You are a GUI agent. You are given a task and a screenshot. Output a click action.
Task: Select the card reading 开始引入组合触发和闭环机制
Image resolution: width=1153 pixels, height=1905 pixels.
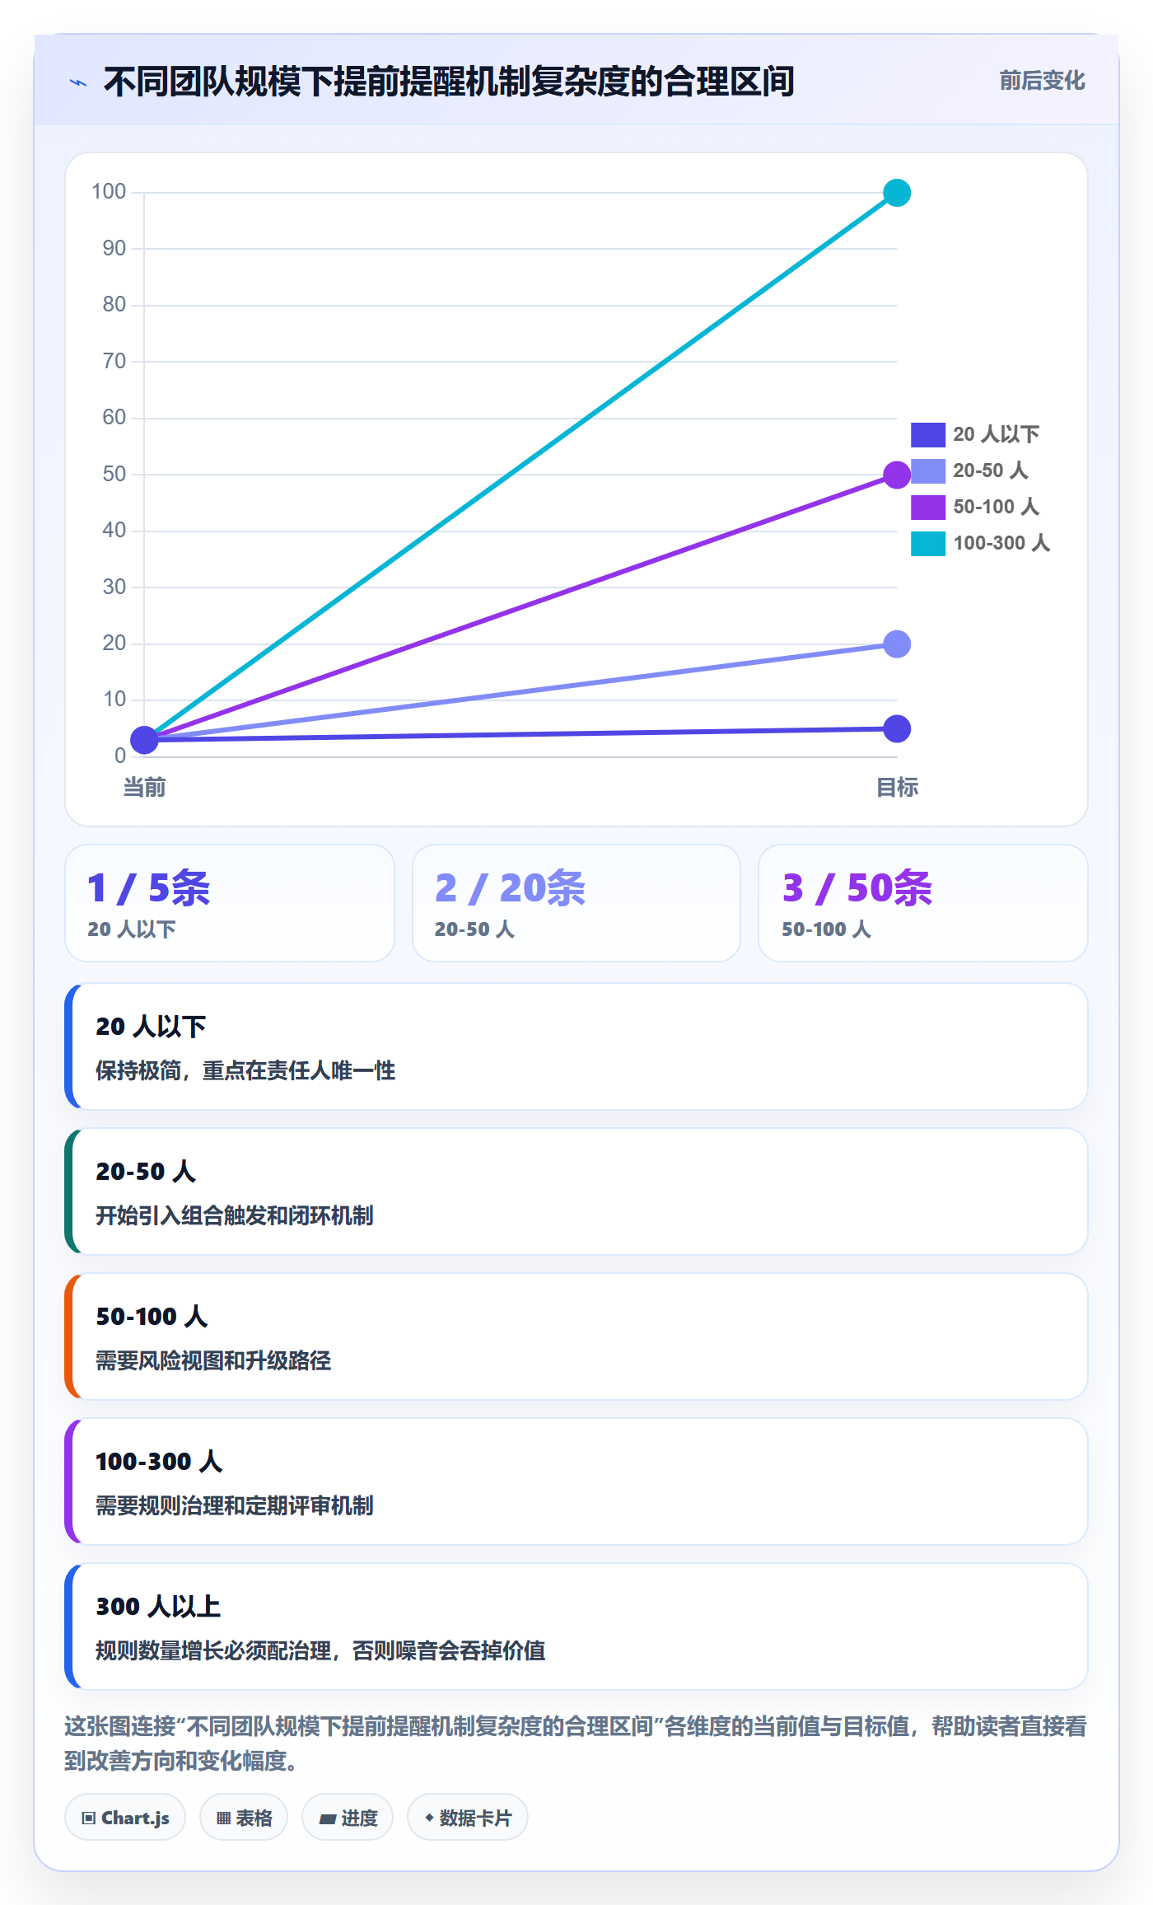pyautogui.click(x=576, y=1191)
